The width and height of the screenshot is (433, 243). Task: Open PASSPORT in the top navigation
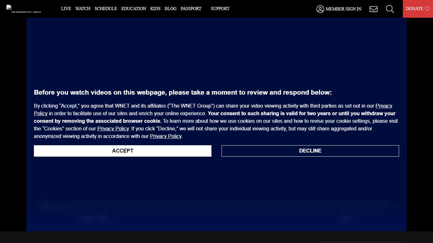point(191,9)
